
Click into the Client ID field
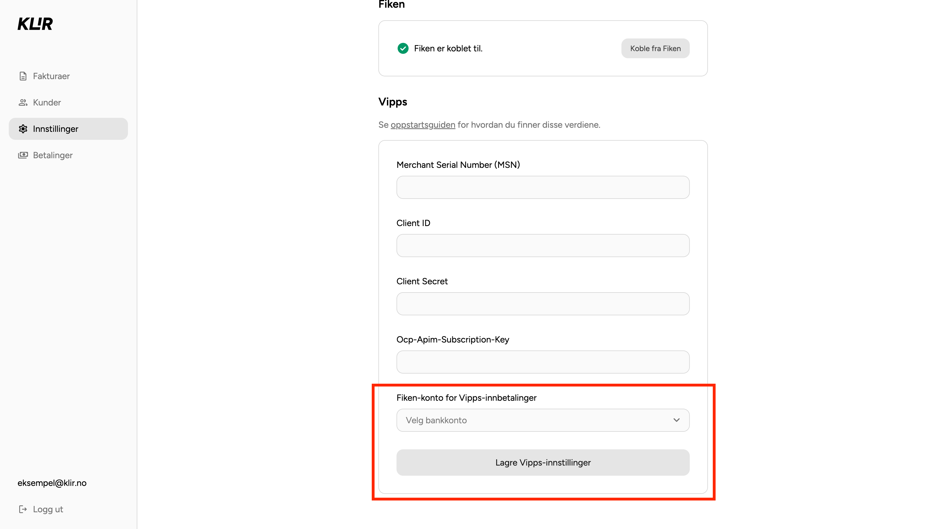543,246
